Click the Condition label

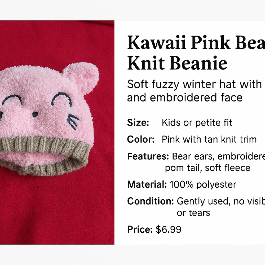click(x=151, y=201)
